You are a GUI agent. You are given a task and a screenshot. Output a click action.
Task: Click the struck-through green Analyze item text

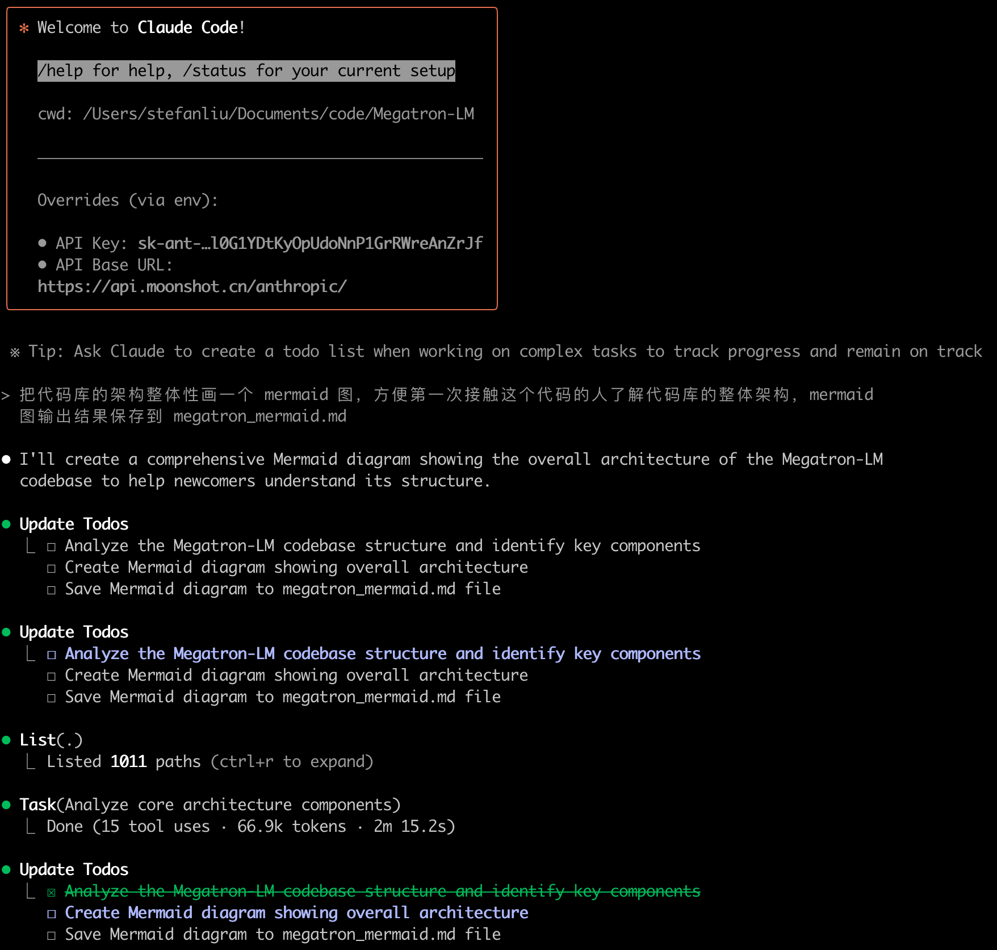[383, 891]
